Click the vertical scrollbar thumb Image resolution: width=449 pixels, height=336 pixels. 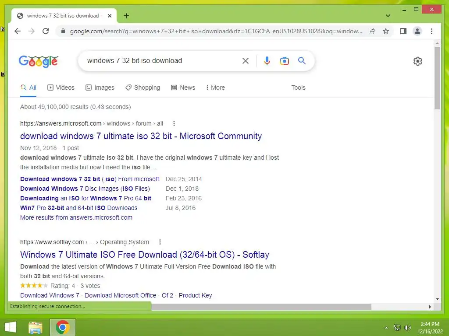coord(437,78)
